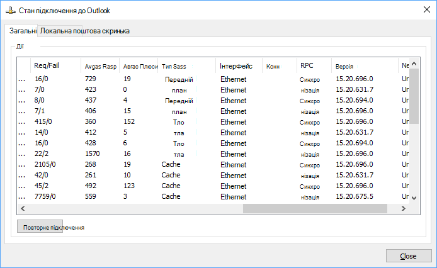Select the 14/0 Req/Fail cell
The height and width of the screenshot is (268, 437).
coord(42,132)
